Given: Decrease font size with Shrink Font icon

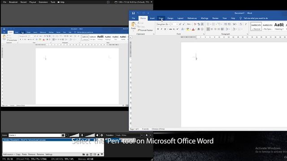Looking at the screenshot, I should click(184, 24).
